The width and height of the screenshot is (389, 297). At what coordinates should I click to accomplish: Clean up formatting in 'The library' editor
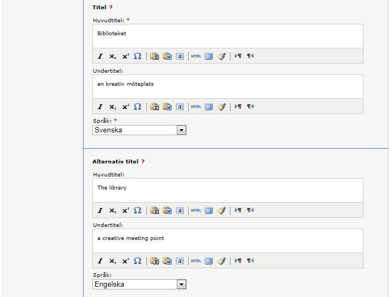tap(221, 211)
